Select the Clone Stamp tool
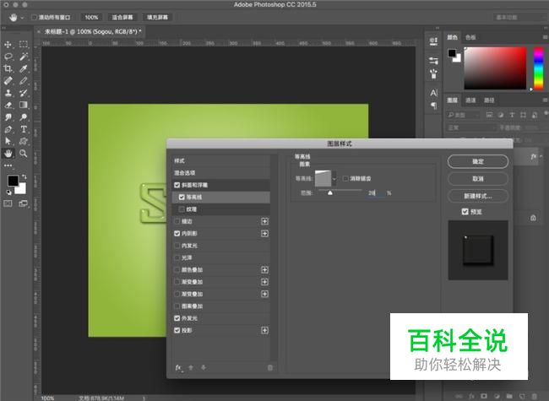Viewport: 549px width, 401px height. pyautogui.click(x=8, y=93)
